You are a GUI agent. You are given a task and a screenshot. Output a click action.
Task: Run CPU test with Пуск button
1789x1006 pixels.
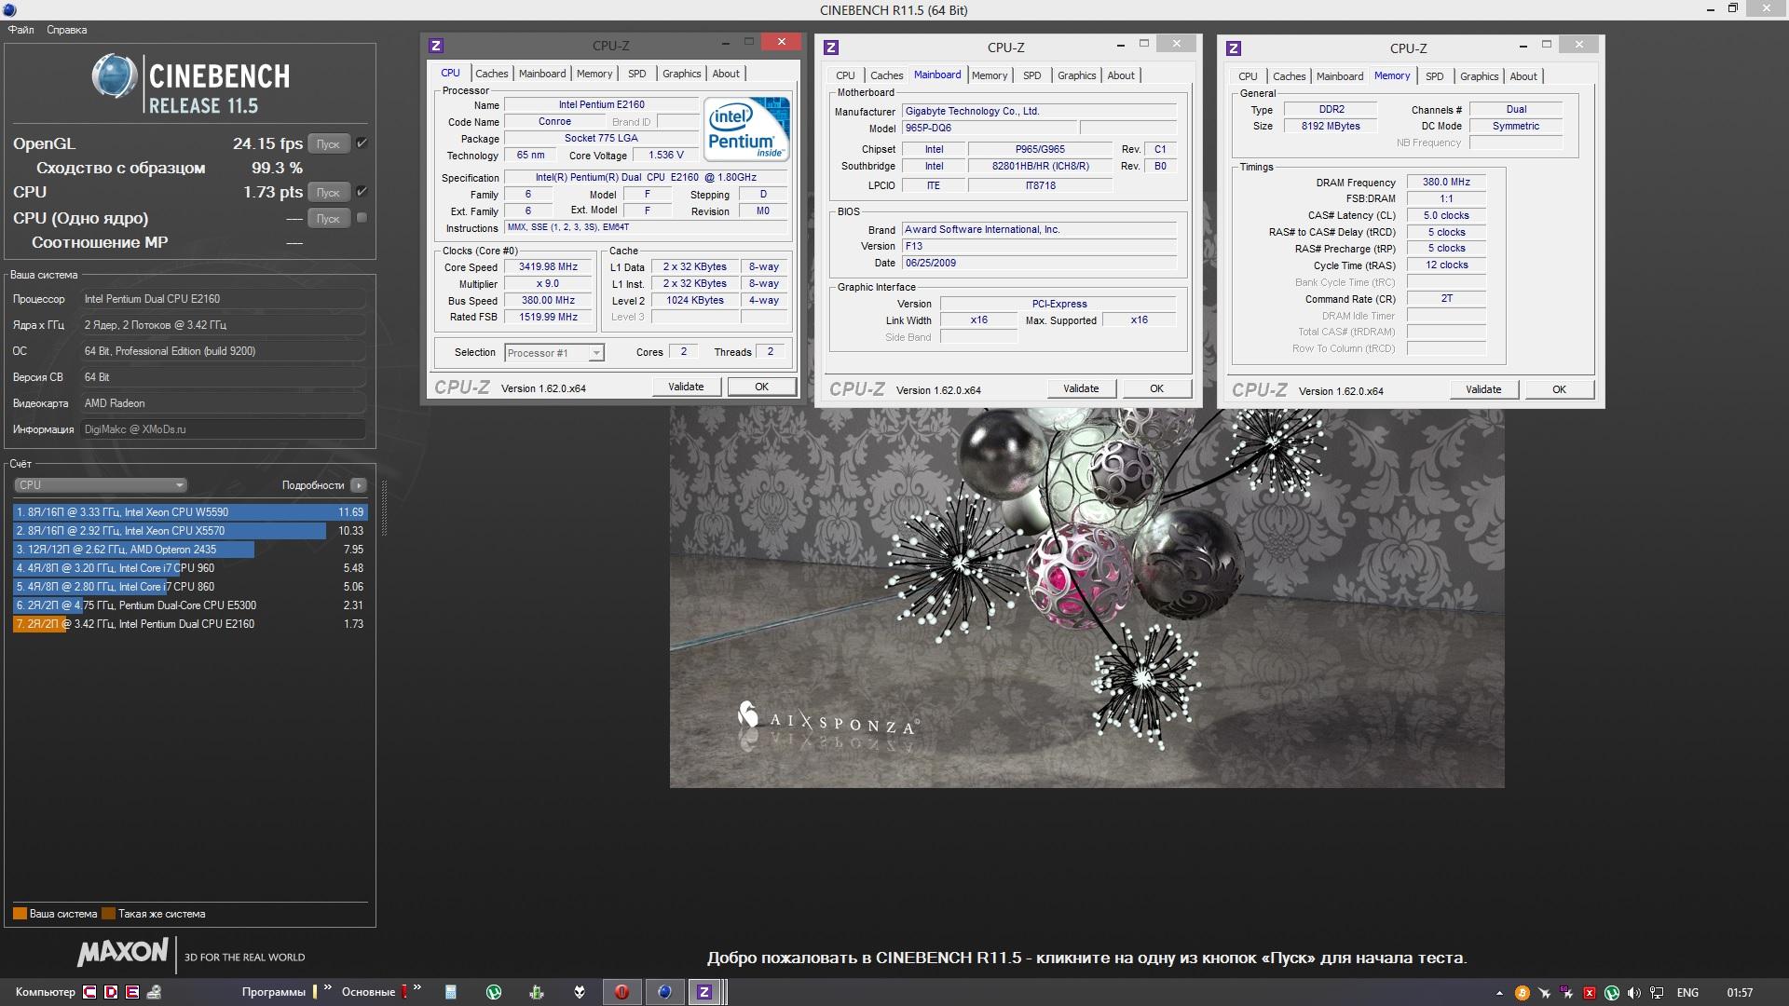pos(328,193)
